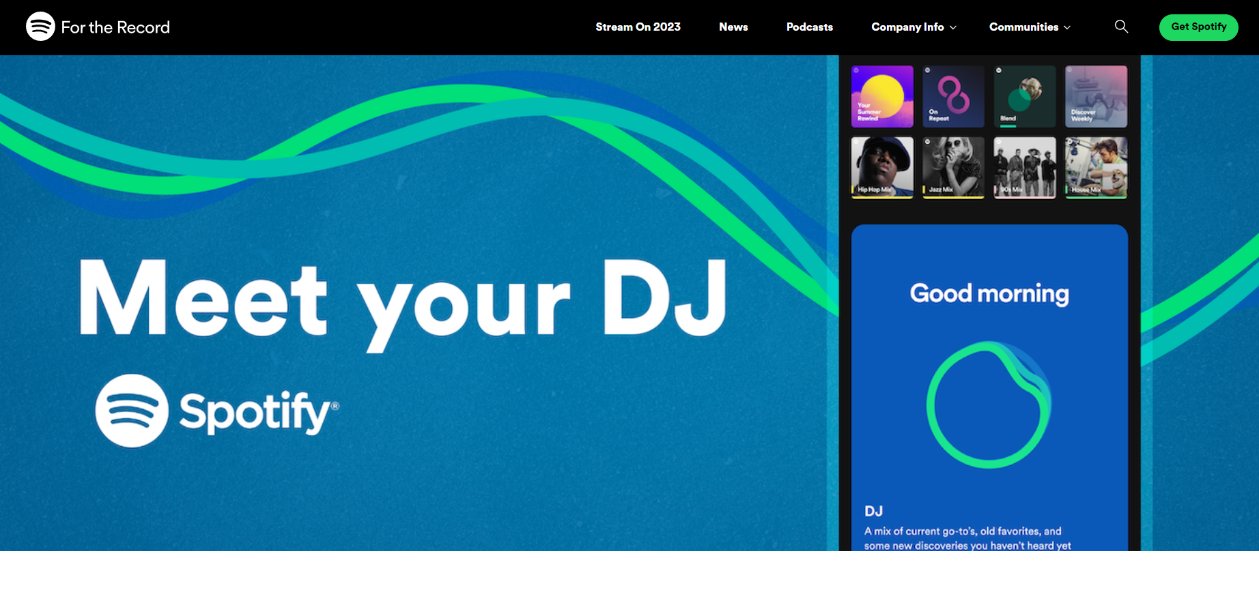Screen dimensions: 1259x590
Task: Choose the Jazz Mix tile
Action: tap(953, 168)
